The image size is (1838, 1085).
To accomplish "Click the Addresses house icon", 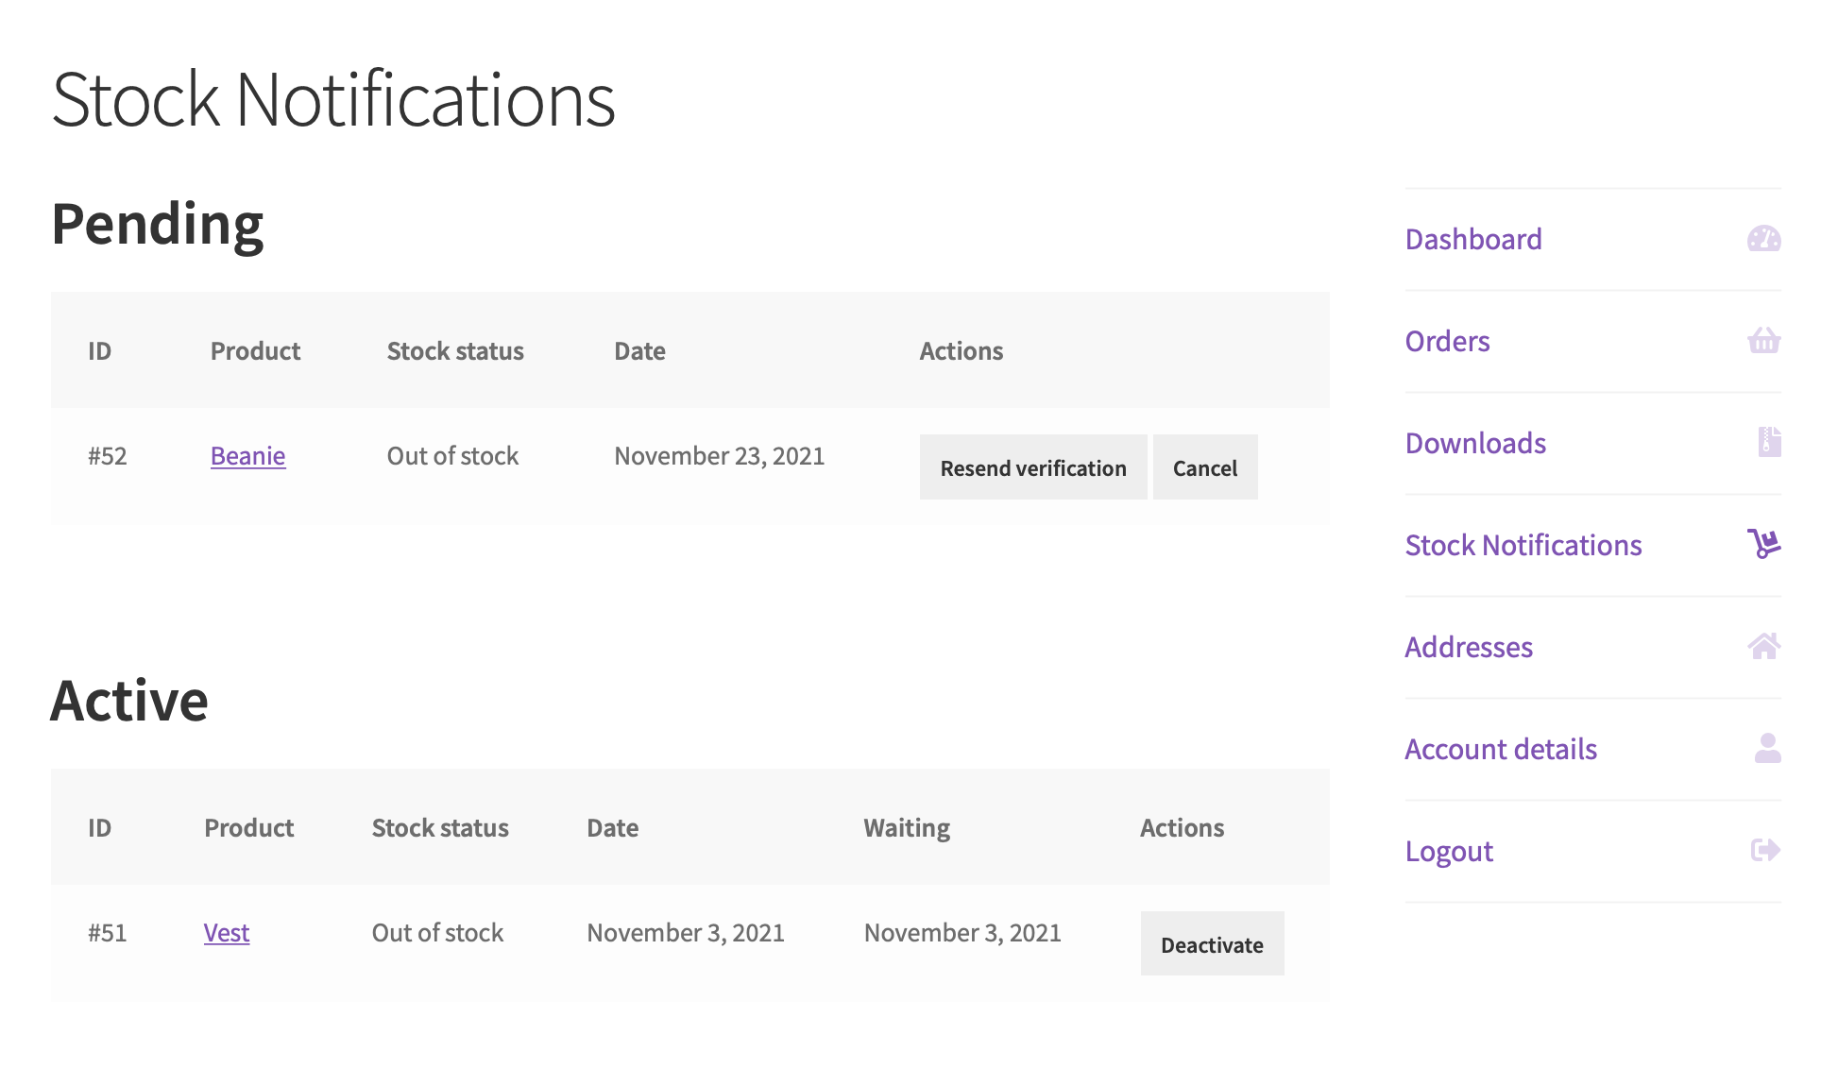I will click(1763, 646).
